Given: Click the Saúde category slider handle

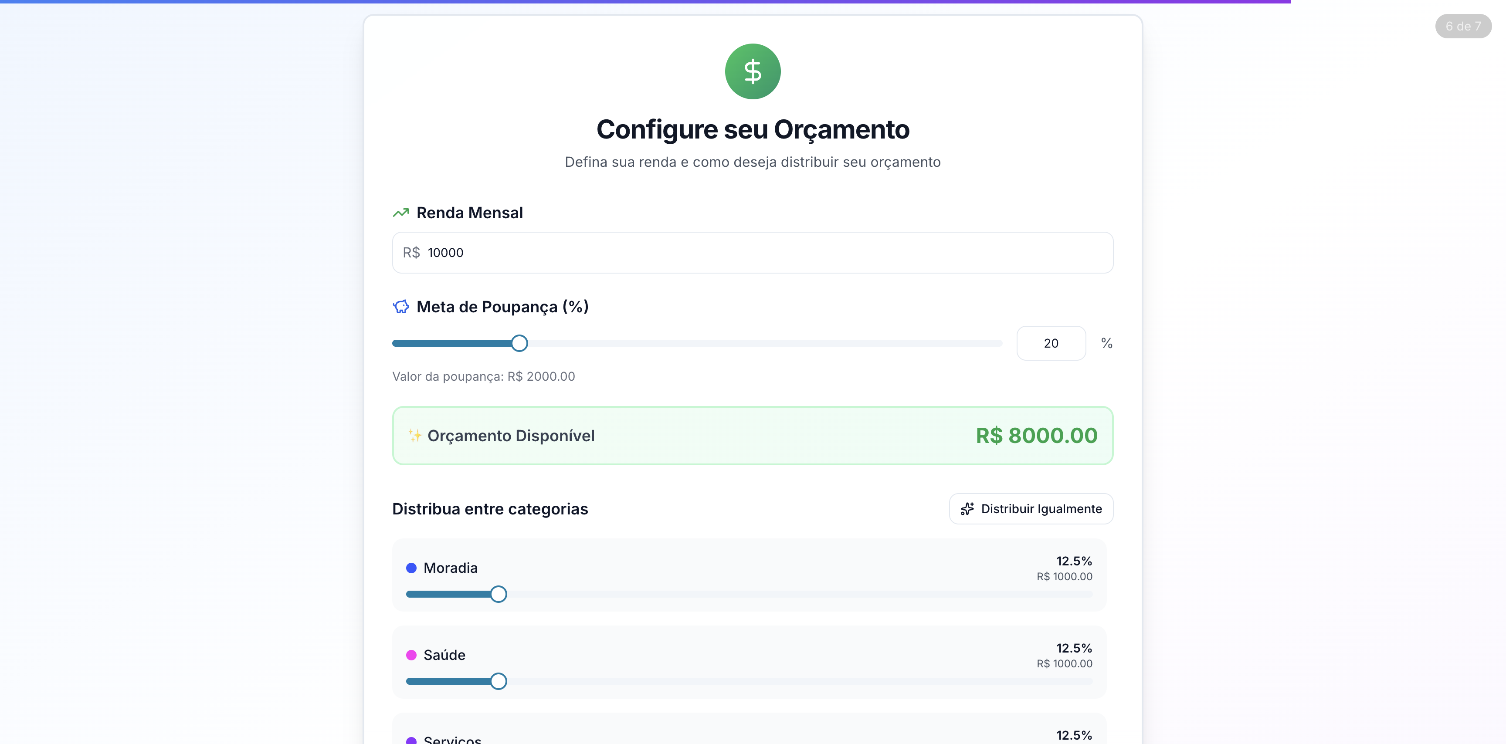Looking at the screenshot, I should 498,681.
